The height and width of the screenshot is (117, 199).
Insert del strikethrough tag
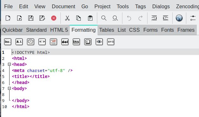pyautogui.click(x=65, y=42)
